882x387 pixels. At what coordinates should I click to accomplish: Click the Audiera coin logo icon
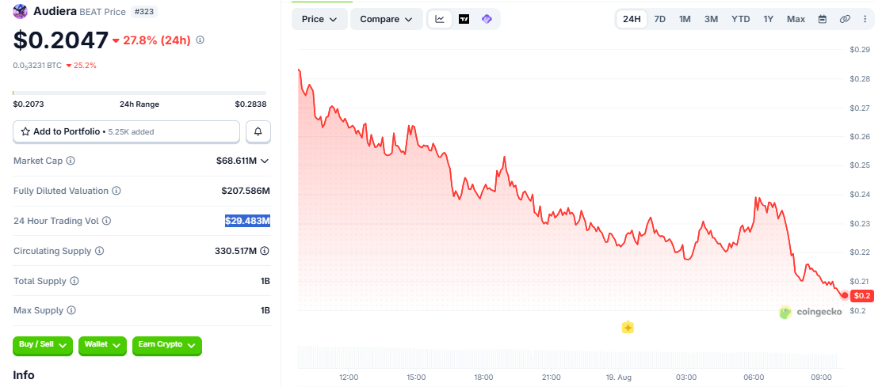point(21,11)
